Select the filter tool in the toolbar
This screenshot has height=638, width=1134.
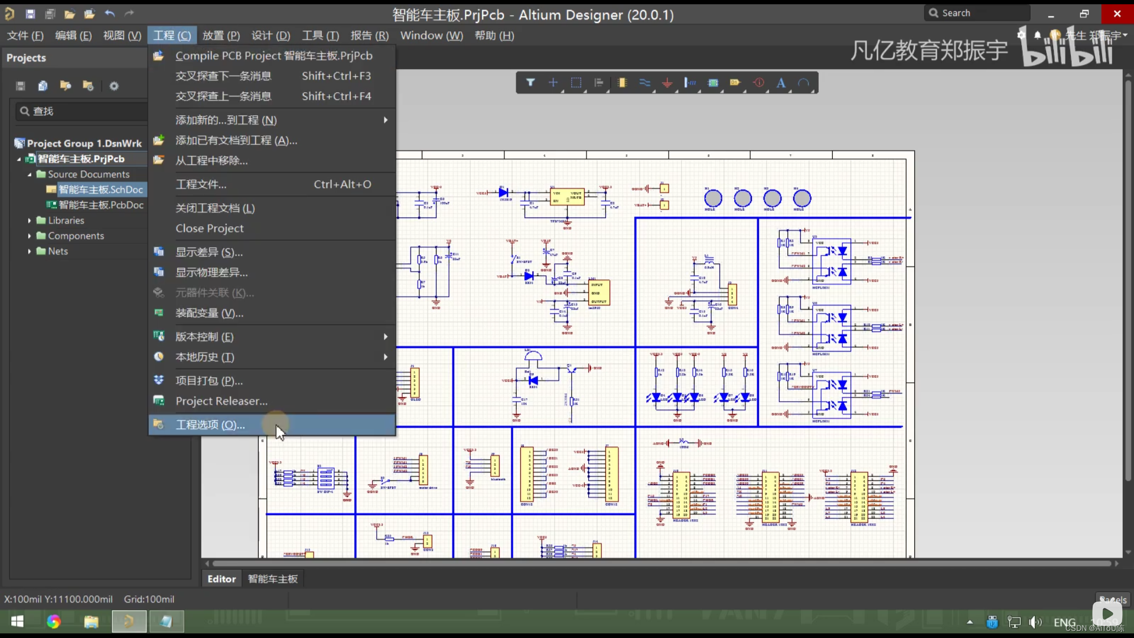pyautogui.click(x=530, y=83)
